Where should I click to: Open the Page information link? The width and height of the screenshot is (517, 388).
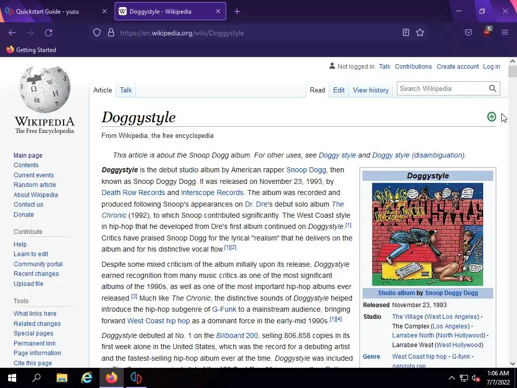click(x=37, y=353)
